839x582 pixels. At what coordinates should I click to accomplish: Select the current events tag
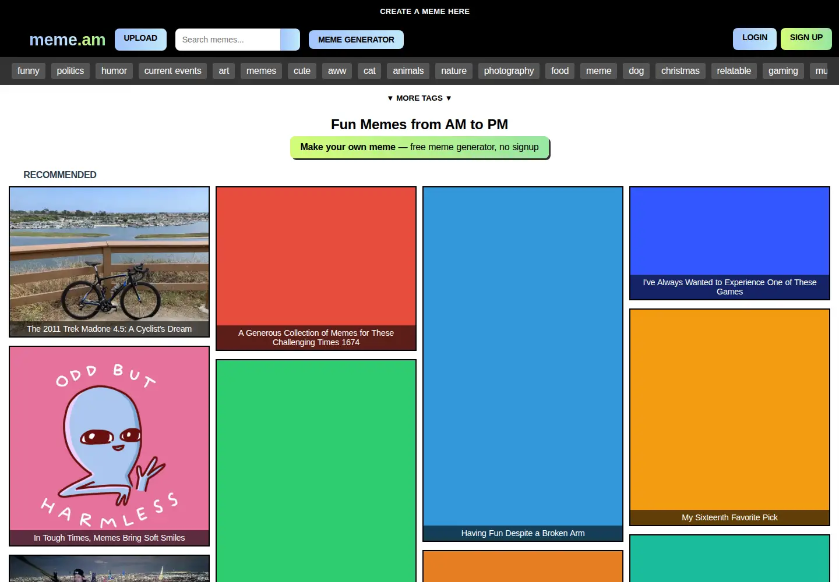click(172, 71)
